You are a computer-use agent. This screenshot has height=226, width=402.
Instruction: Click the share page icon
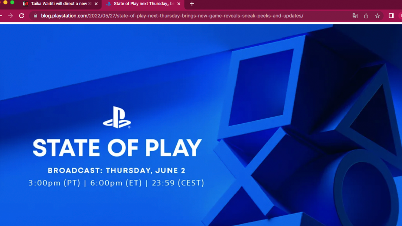click(366, 16)
